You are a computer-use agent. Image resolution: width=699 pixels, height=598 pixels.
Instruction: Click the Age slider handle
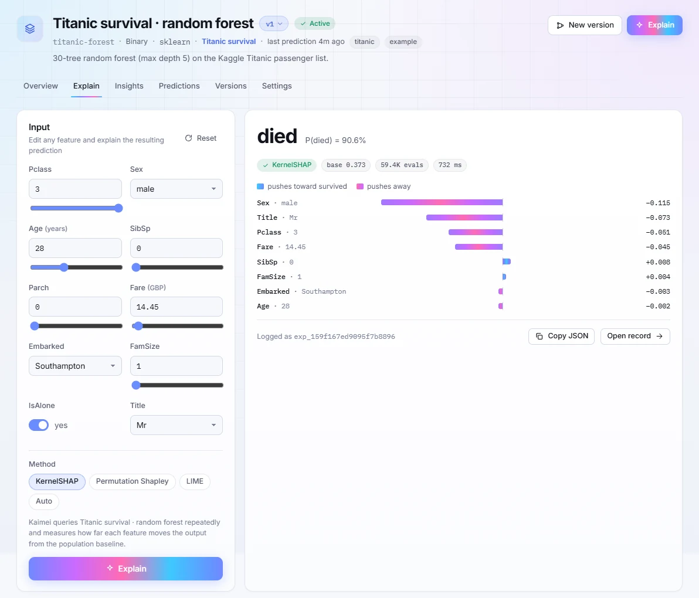click(64, 267)
